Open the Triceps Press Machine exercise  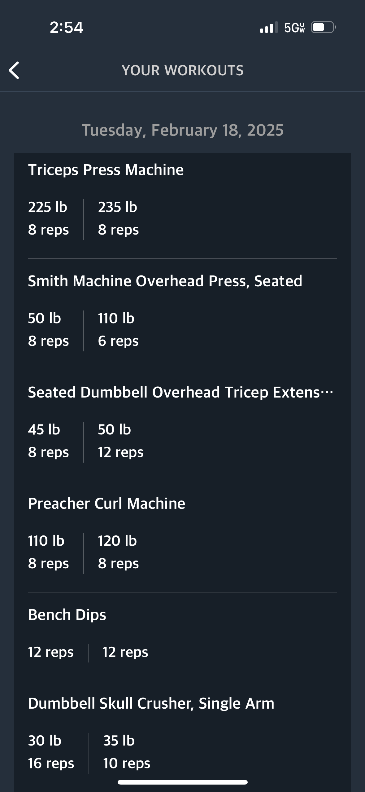point(106,170)
